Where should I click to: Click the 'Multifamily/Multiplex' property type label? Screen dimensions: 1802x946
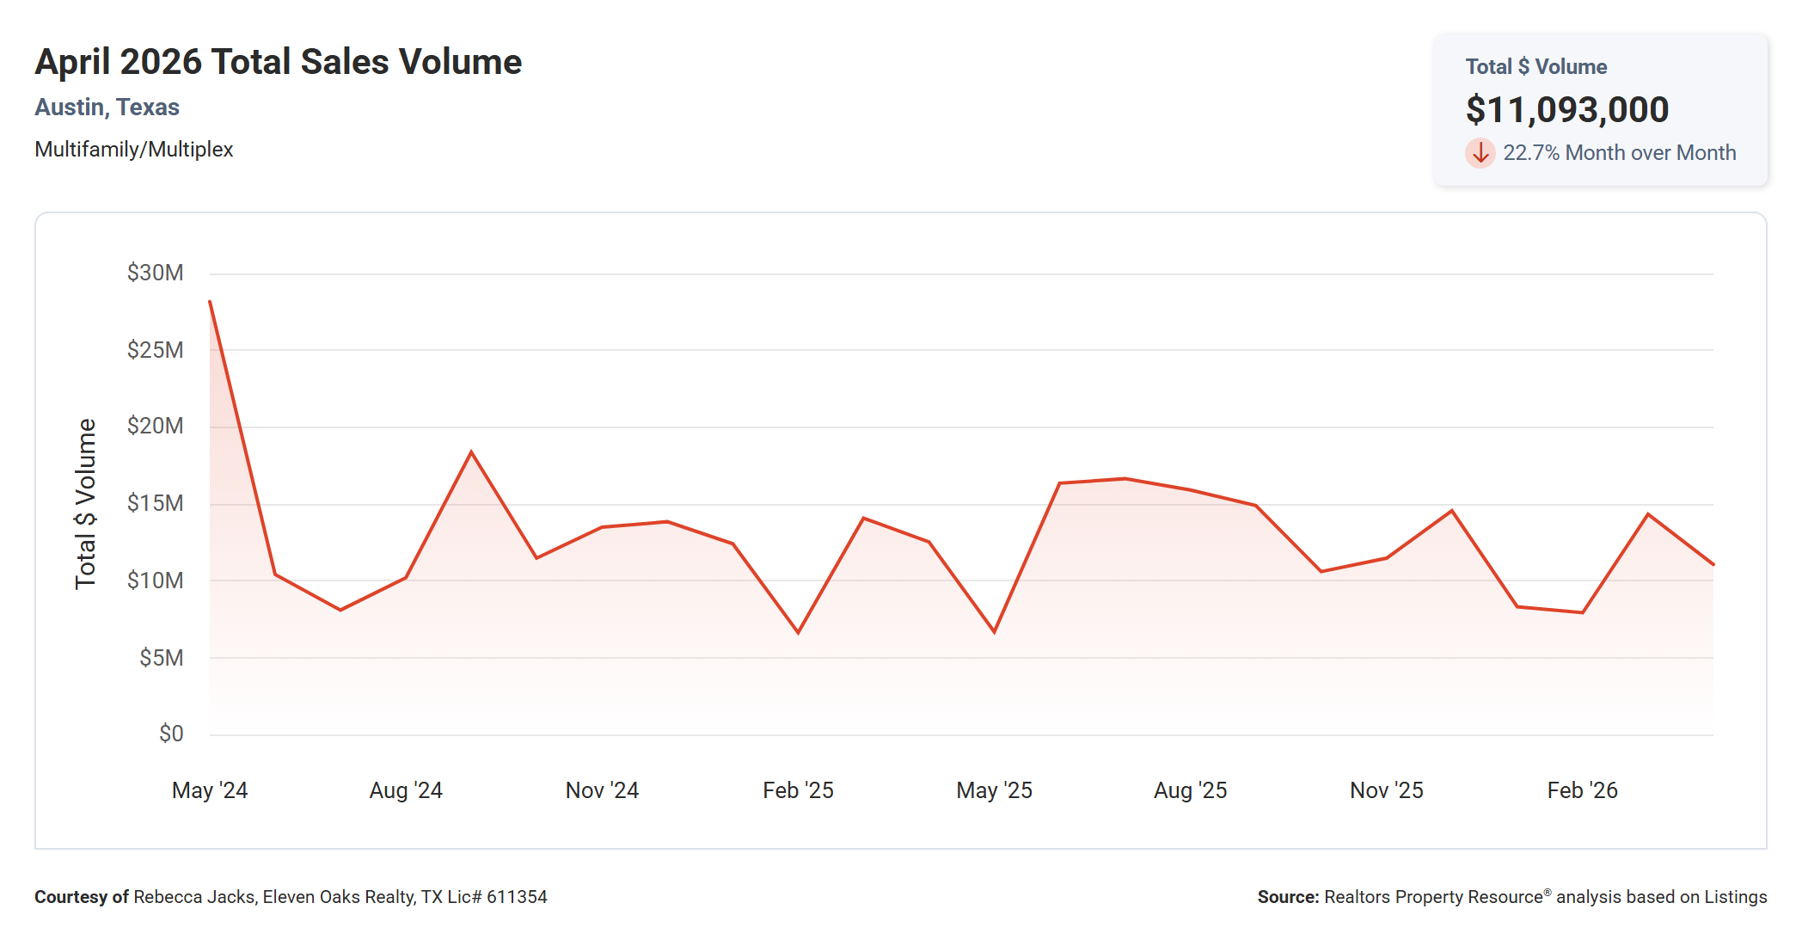[134, 150]
